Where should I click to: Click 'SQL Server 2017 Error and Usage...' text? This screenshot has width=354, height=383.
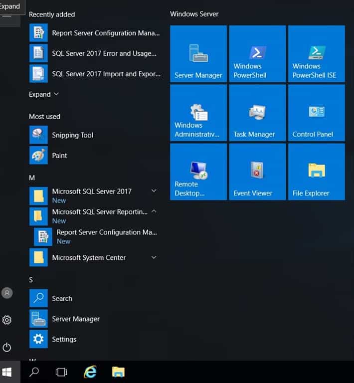[104, 53]
